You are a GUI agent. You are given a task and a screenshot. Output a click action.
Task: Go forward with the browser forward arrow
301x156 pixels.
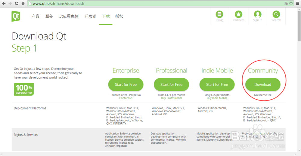tap(10, 3)
